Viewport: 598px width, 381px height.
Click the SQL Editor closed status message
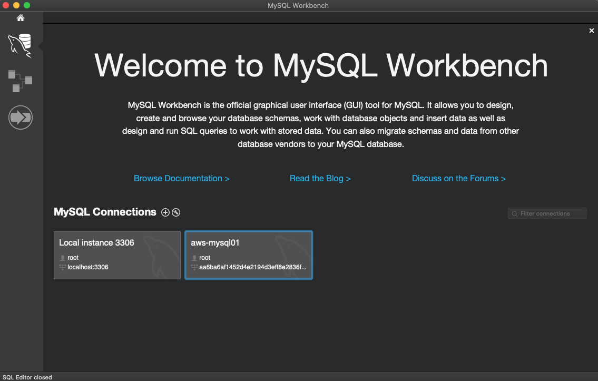coord(27,377)
